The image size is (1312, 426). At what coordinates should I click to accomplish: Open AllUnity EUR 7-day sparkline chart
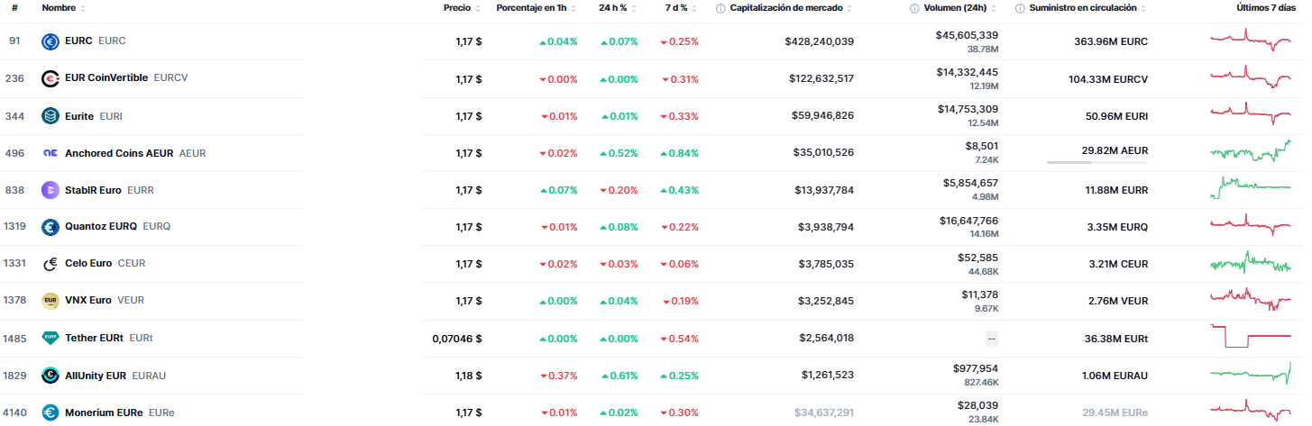pos(1251,375)
